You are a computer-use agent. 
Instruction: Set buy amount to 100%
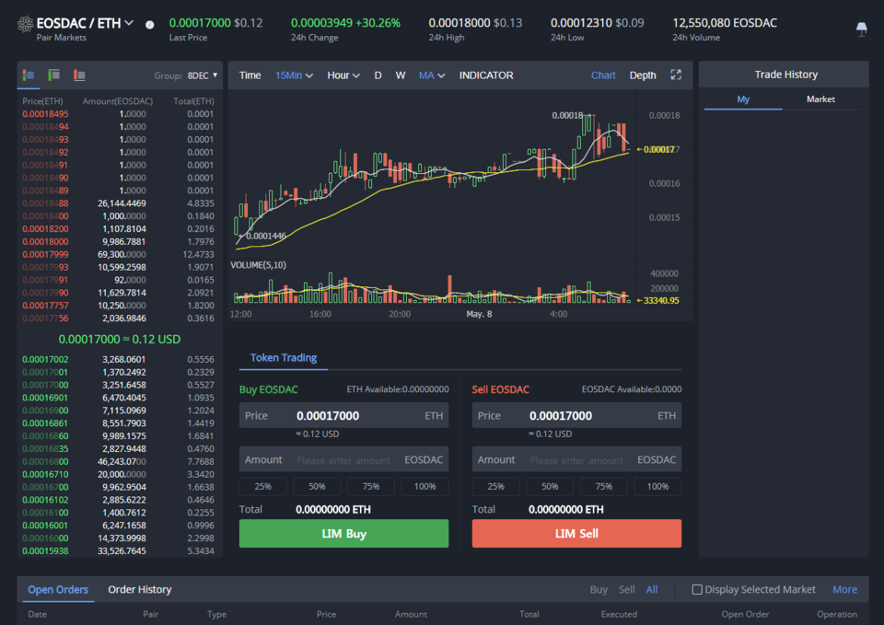[x=425, y=486]
